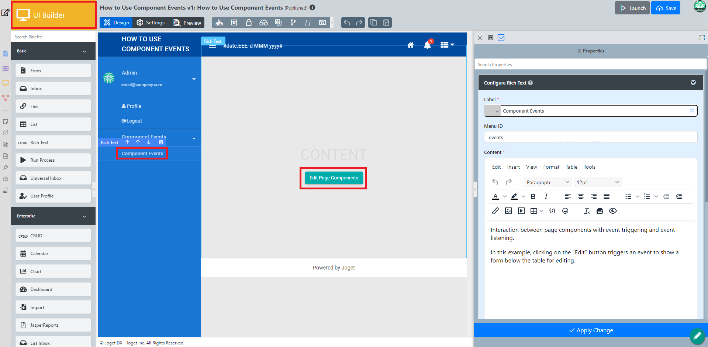The image size is (708, 347).
Task: Open the Paragraph format dropdown
Action: point(548,182)
